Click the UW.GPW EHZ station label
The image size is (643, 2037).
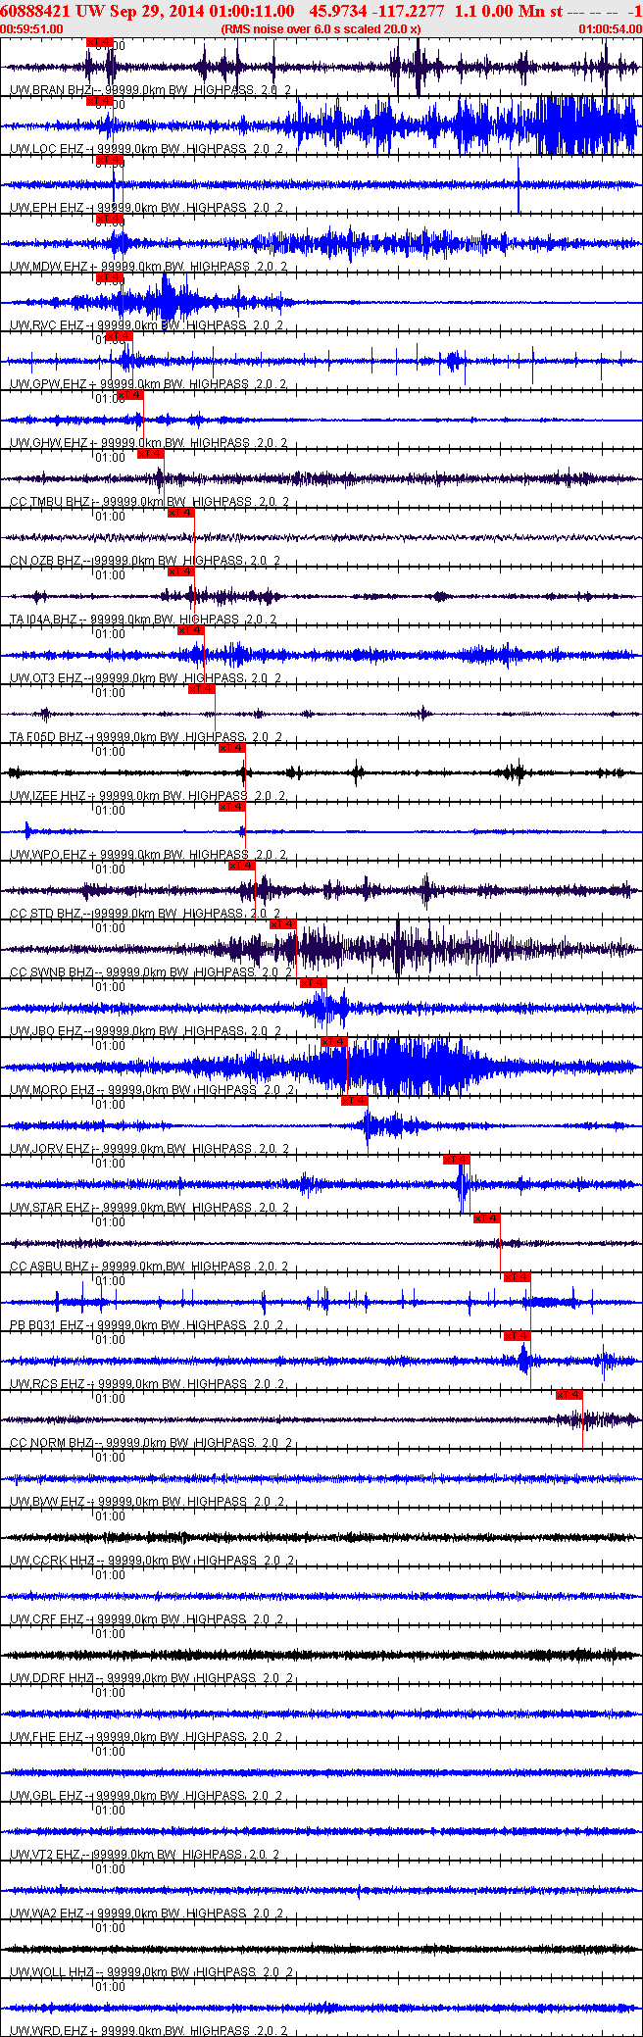point(48,384)
